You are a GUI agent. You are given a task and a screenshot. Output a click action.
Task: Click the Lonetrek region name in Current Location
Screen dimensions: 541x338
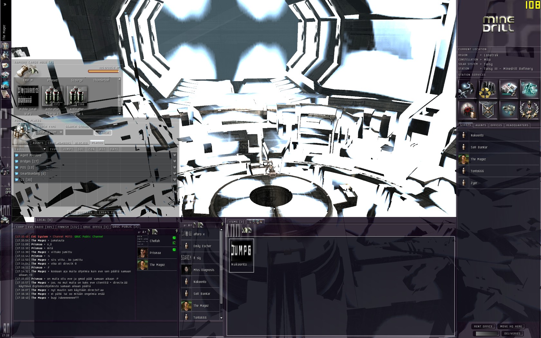coord(491,55)
